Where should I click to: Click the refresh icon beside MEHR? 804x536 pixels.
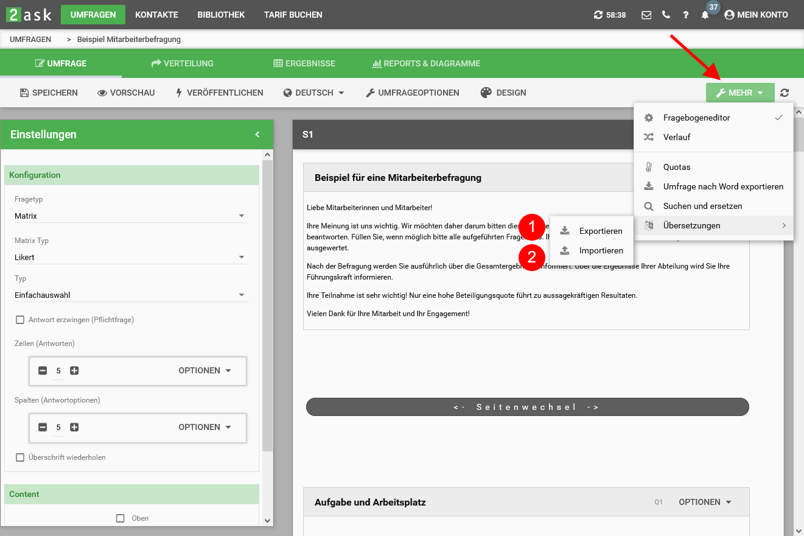[x=785, y=93]
